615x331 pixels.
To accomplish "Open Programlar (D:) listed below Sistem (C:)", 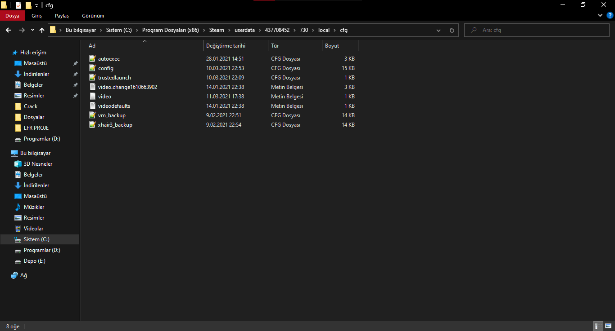I will (42, 250).
